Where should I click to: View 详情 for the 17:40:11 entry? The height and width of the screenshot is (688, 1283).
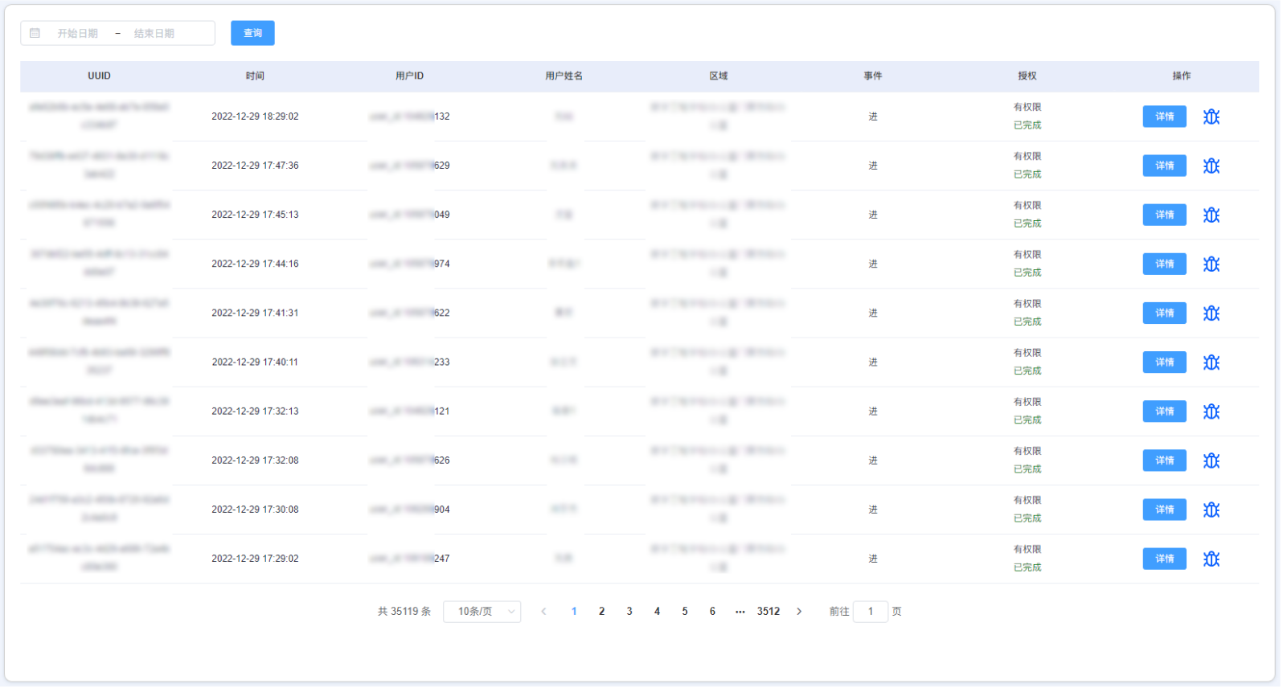coord(1166,362)
